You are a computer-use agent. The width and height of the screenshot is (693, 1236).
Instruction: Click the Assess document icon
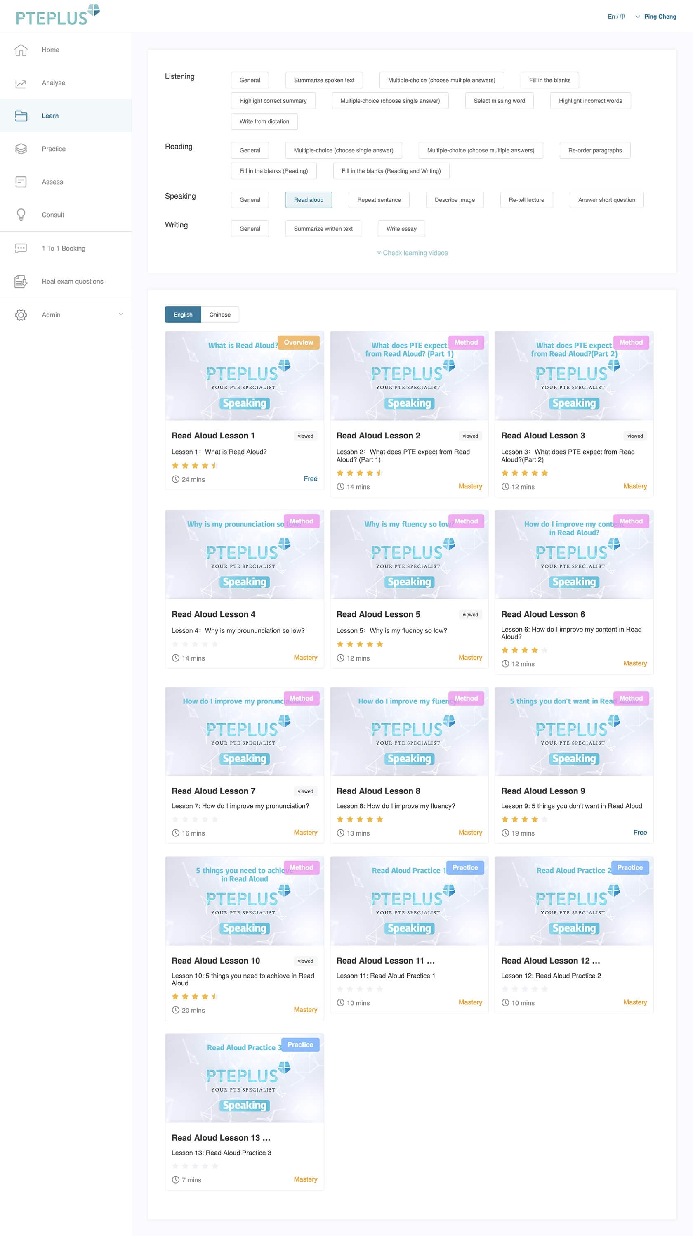click(x=21, y=182)
